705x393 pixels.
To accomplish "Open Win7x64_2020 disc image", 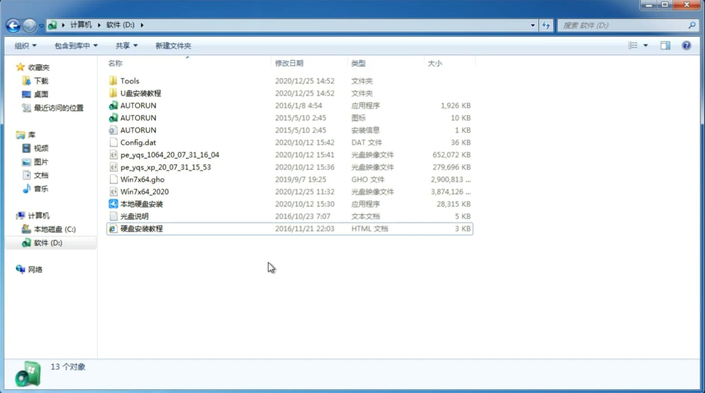I will click(144, 191).
